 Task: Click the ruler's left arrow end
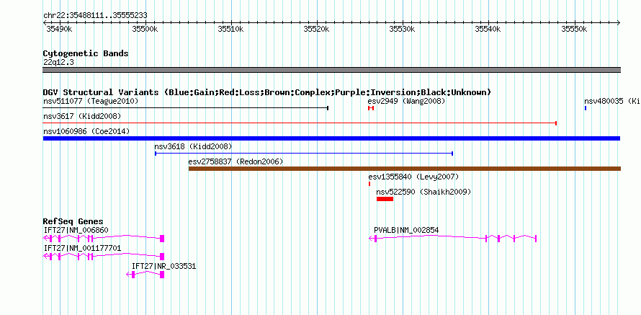pos(45,23)
